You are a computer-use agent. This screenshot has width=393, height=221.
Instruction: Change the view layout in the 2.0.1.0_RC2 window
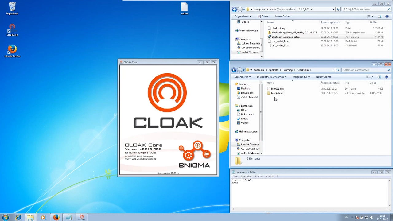pyautogui.click(x=368, y=16)
